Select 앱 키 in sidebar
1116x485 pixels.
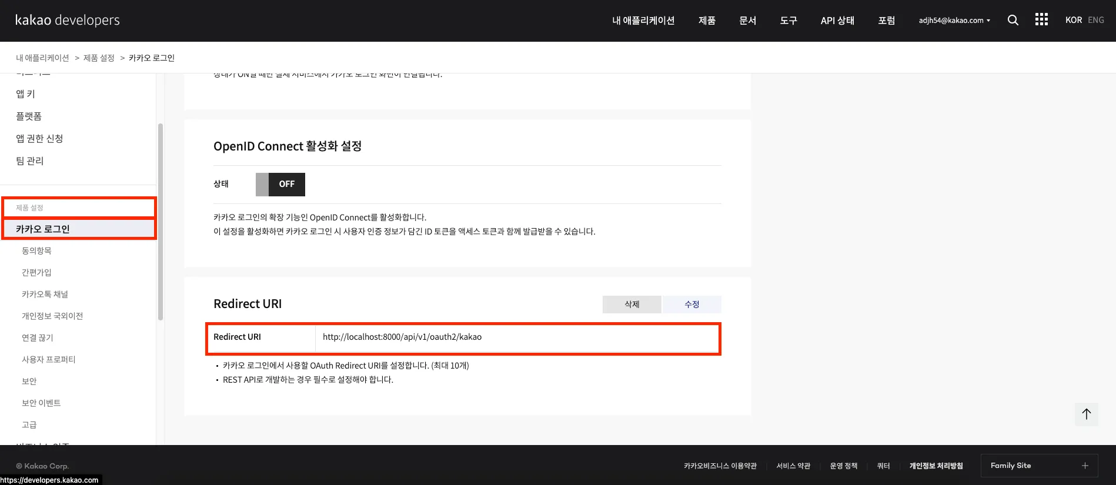coord(25,93)
